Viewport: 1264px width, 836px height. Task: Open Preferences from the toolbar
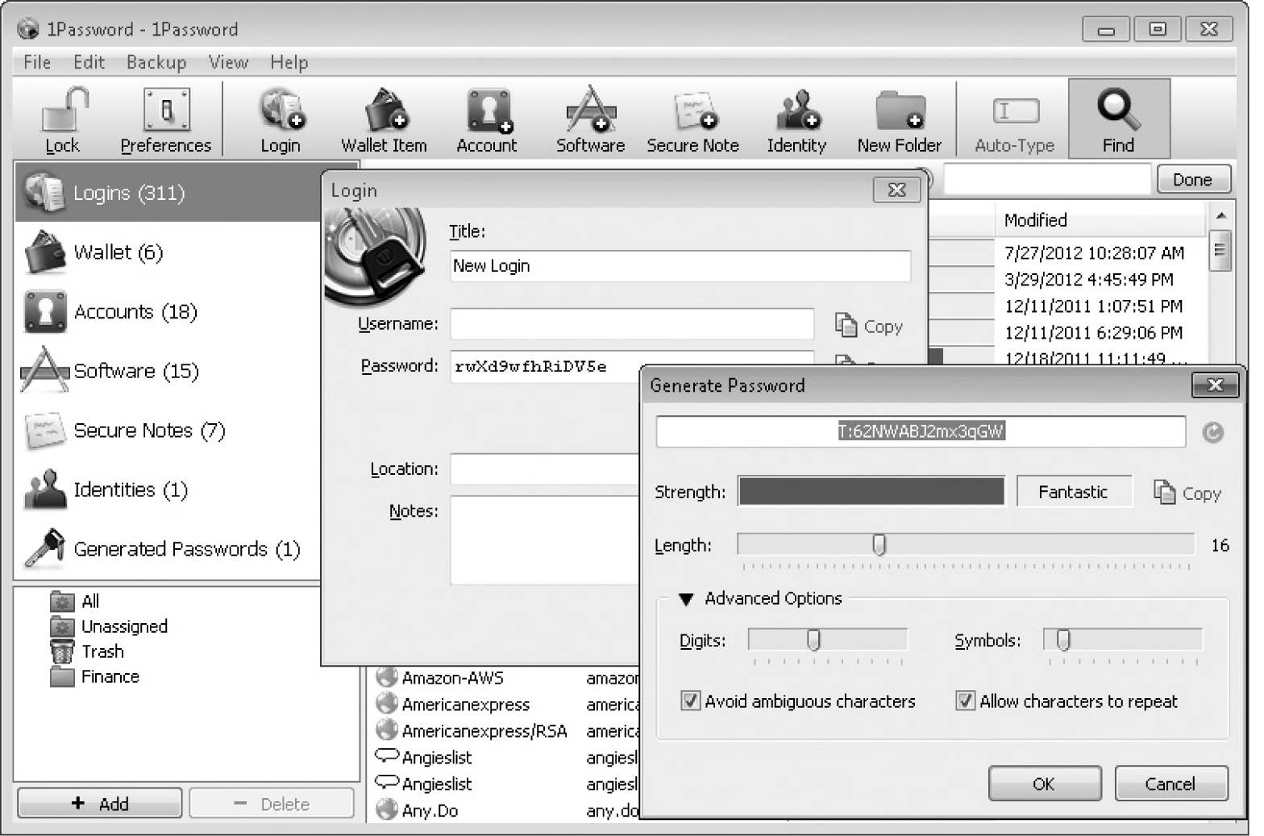pos(166,120)
